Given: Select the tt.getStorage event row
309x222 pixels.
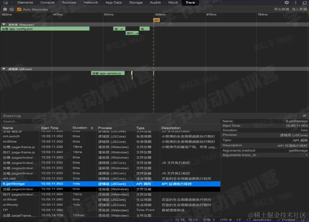Looking at the screenshot, I should pos(110,184).
